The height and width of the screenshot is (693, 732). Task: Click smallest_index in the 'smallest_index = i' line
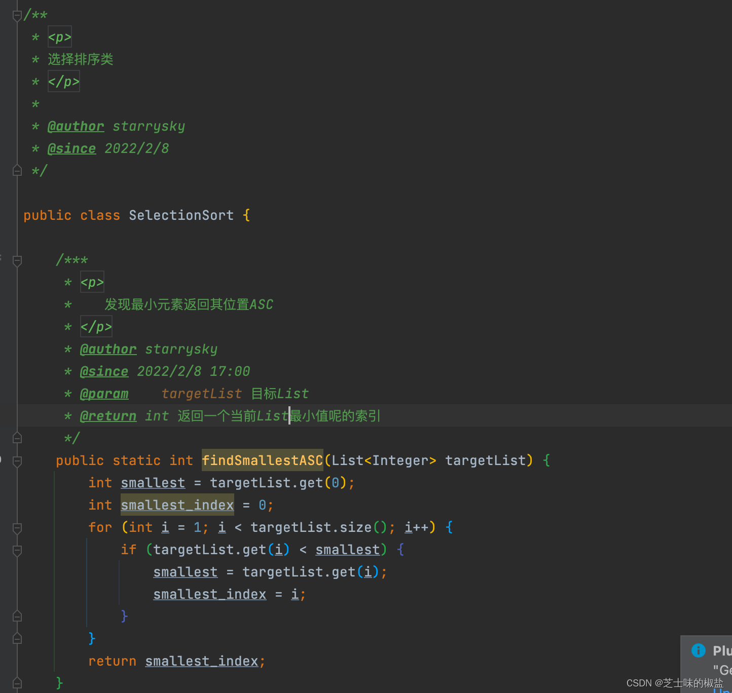(x=210, y=594)
